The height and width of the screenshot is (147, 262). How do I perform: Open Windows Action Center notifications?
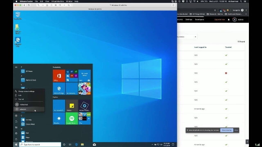pos(173,145)
